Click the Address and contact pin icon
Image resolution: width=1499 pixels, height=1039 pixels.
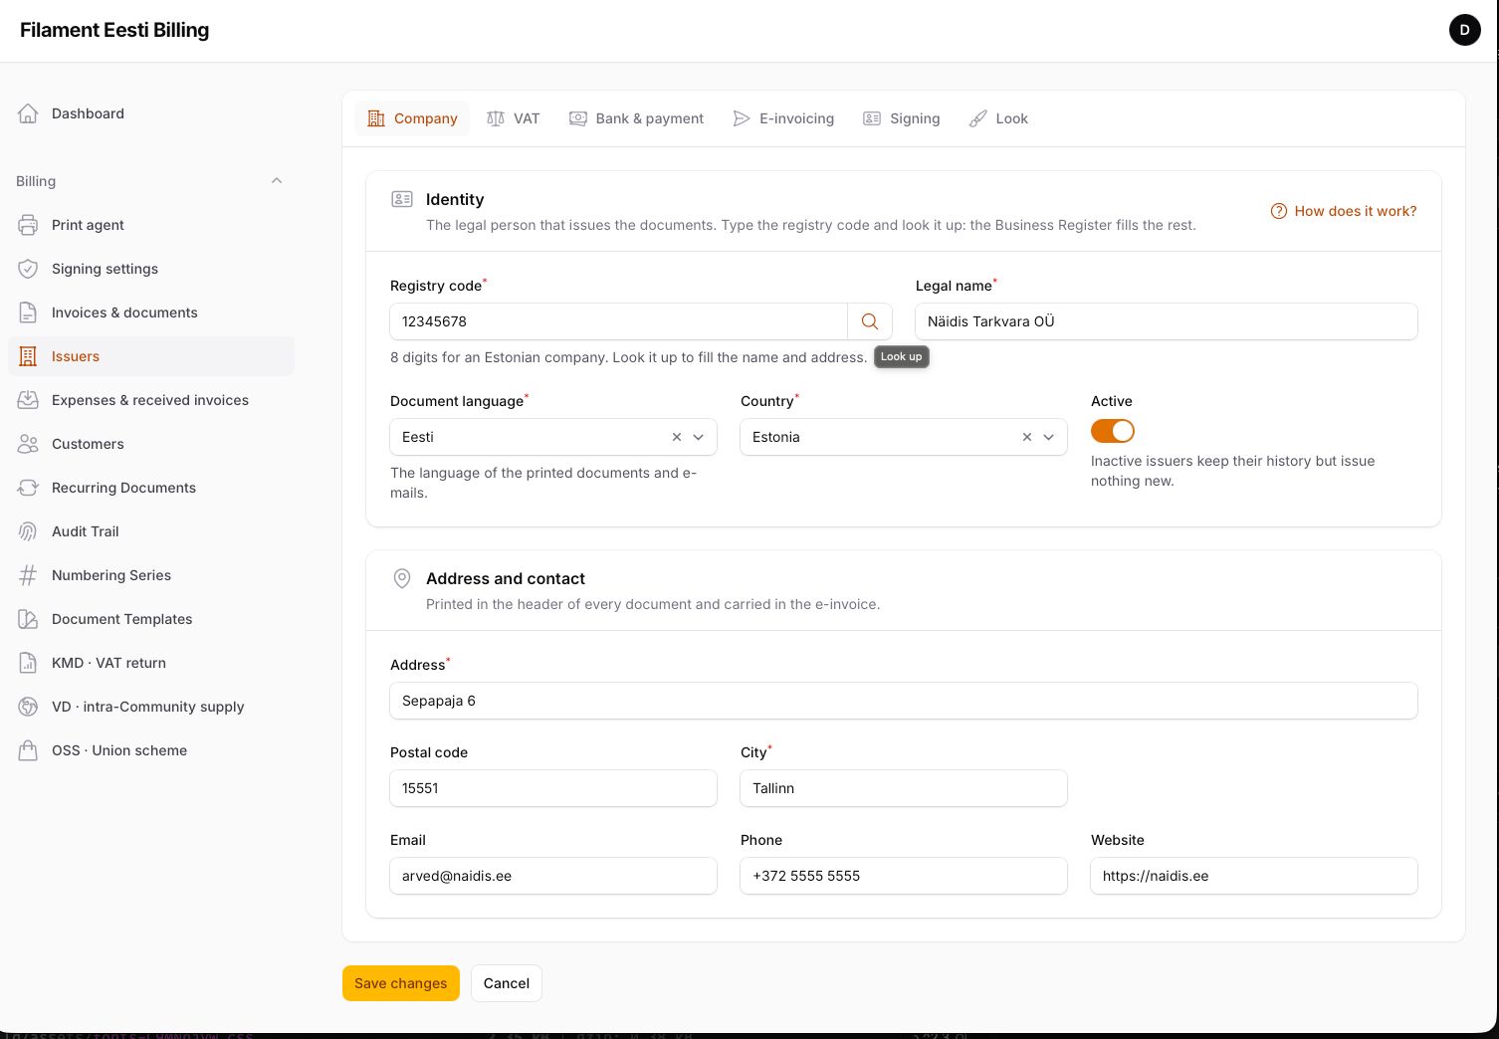402,578
